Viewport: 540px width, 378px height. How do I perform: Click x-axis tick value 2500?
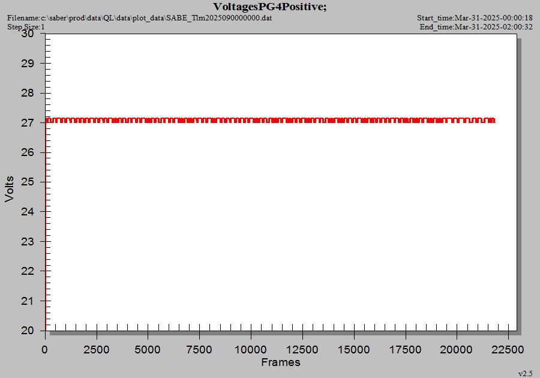pyautogui.click(x=97, y=350)
